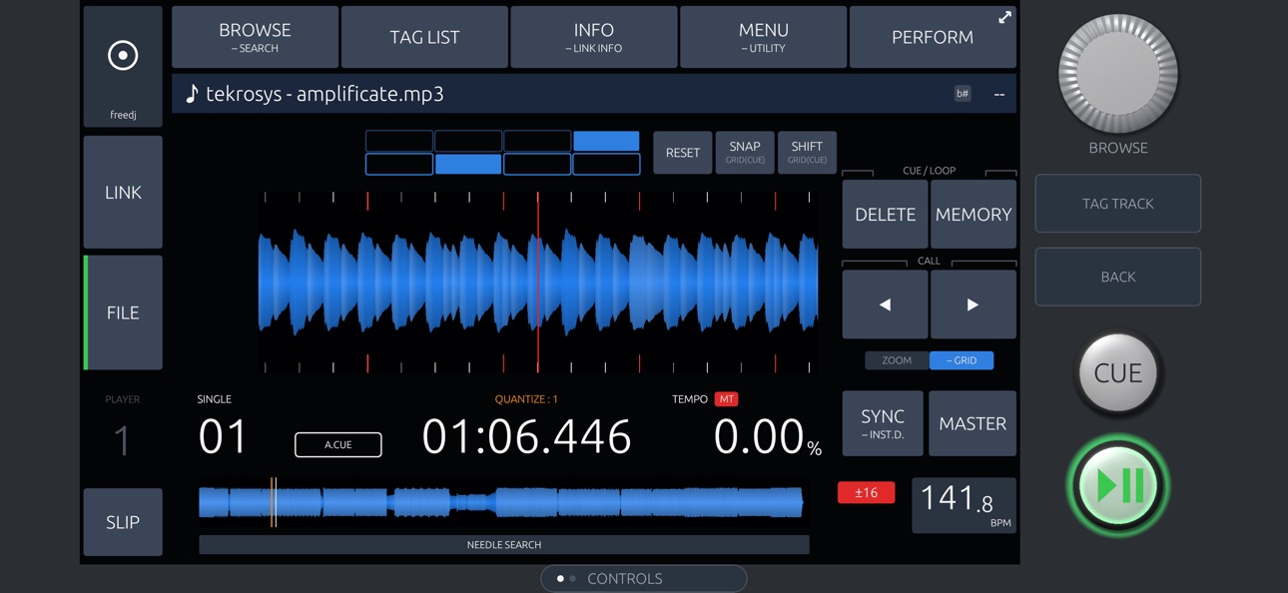Click the 0.00% tempo value
The width and height of the screenshot is (1288, 593).
767,437
